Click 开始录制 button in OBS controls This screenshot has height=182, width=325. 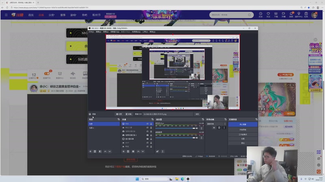coord(243,130)
